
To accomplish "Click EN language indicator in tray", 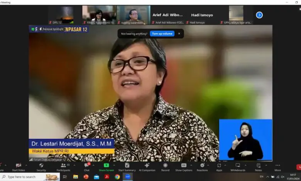I will click(x=262, y=177).
